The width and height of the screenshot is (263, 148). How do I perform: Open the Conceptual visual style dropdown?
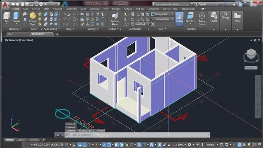[162, 14]
